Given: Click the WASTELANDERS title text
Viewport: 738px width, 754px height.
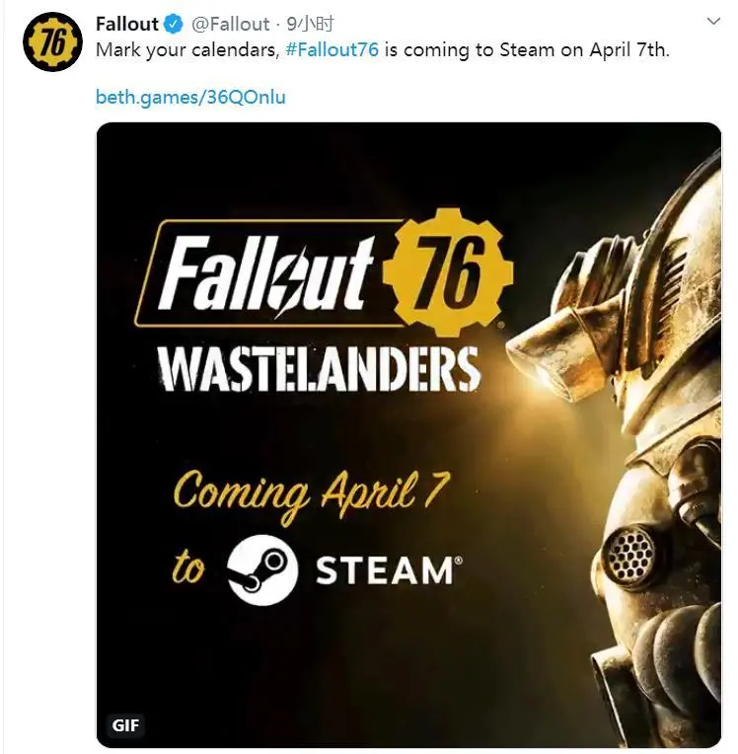Looking at the screenshot, I should (x=318, y=369).
